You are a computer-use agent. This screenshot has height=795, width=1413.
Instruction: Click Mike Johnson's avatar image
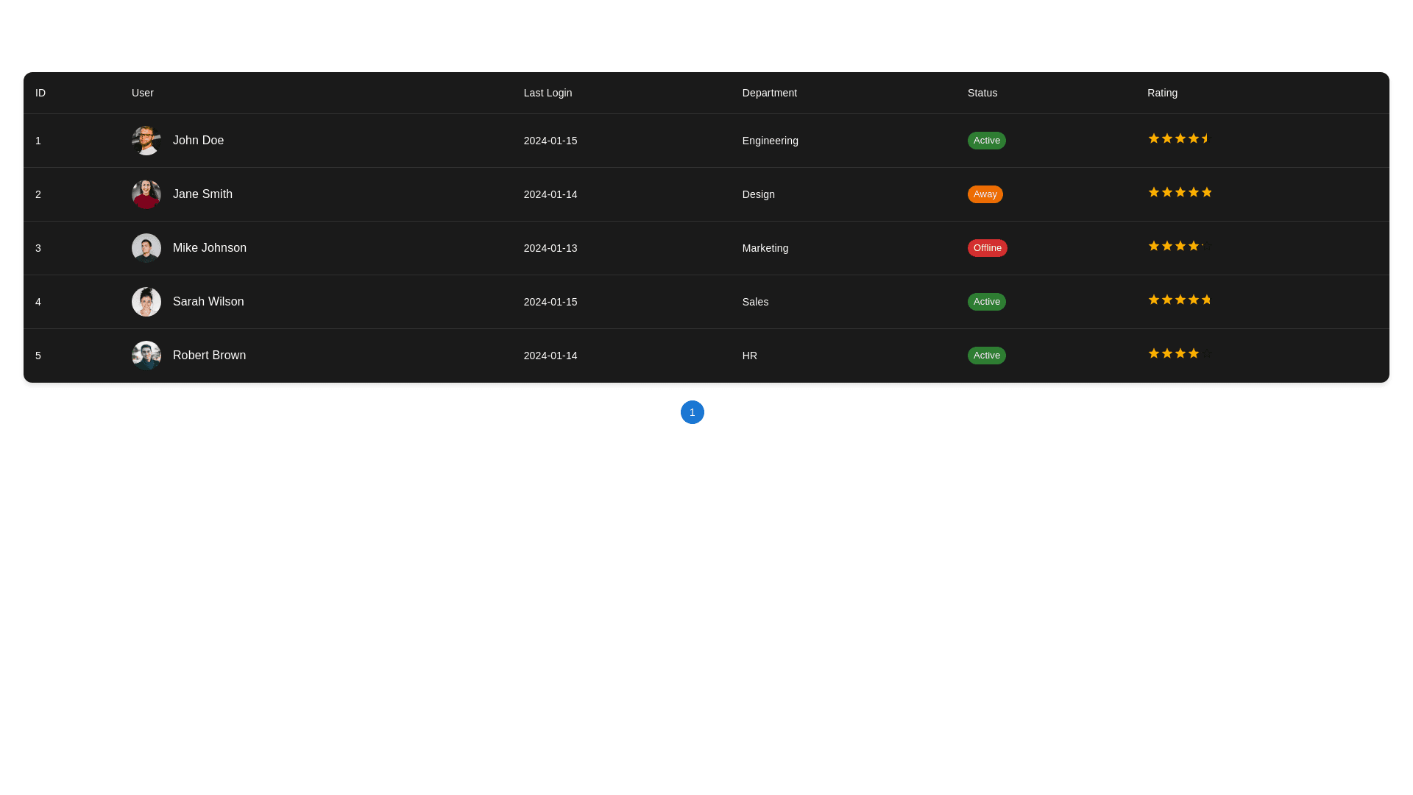(146, 248)
